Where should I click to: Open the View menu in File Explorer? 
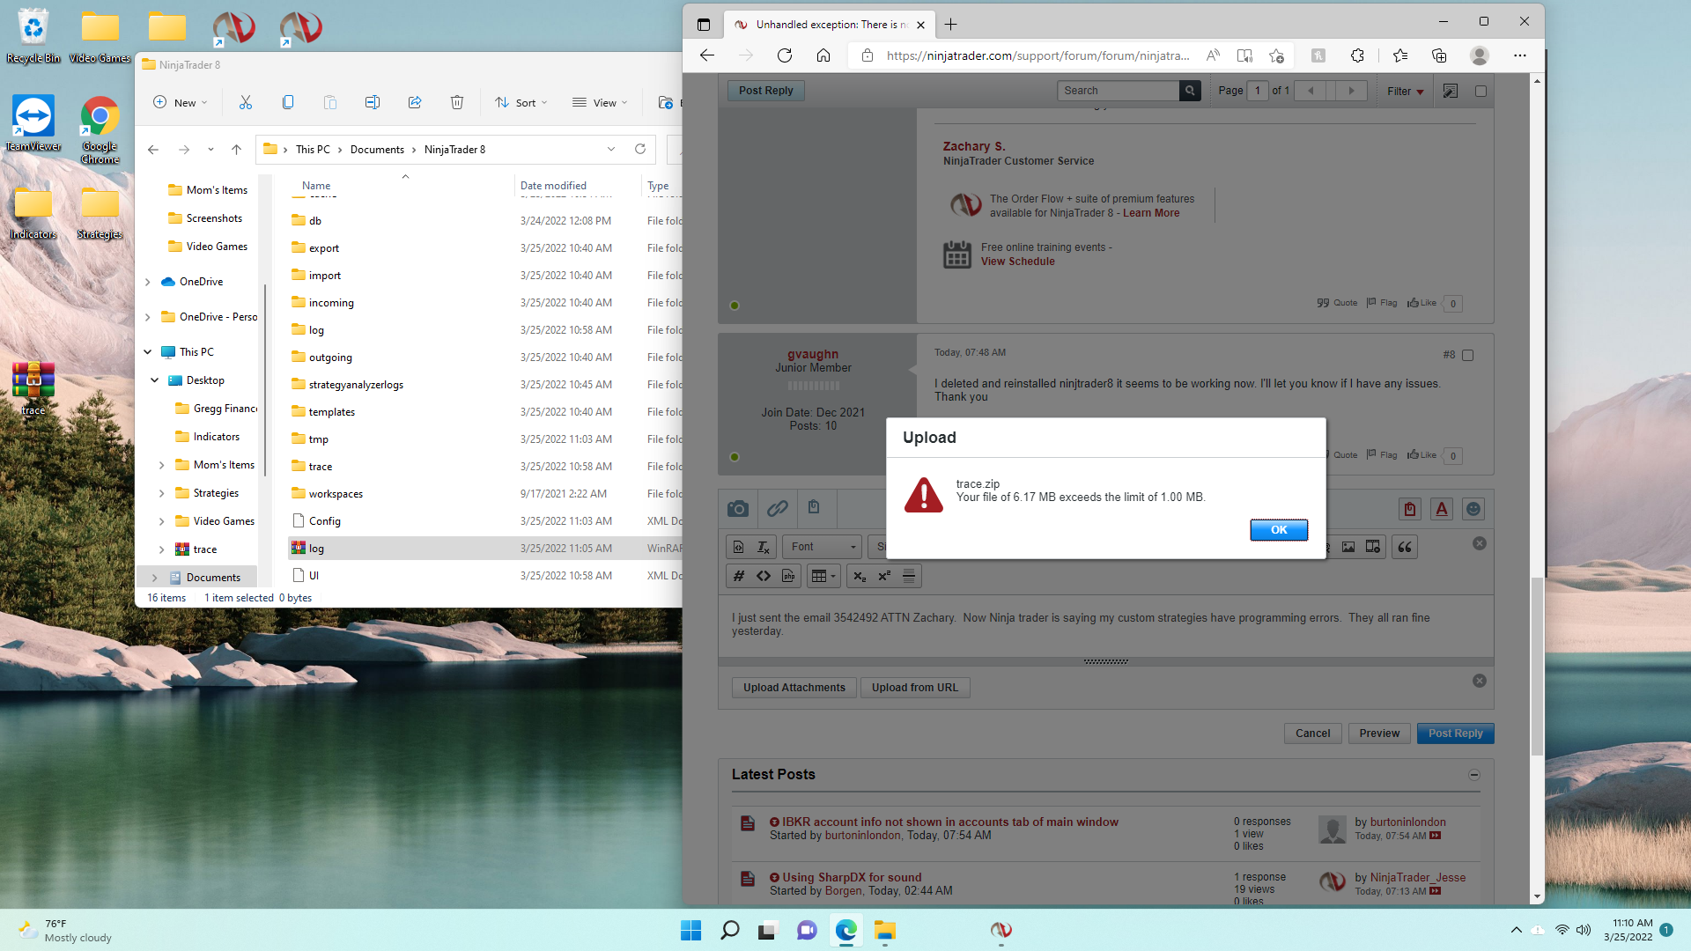(600, 103)
